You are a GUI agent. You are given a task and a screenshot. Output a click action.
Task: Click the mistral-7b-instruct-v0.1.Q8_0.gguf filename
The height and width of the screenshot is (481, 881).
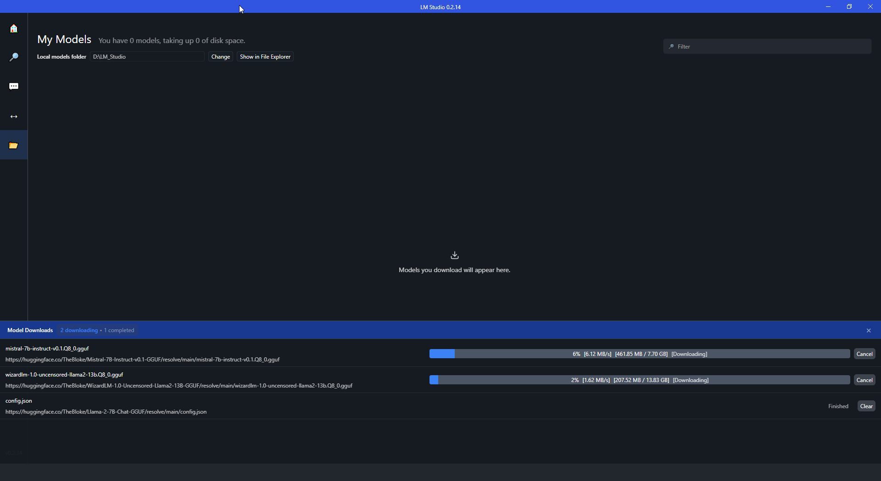tap(47, 349)
